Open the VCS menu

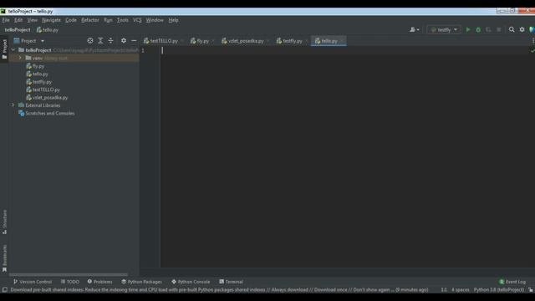137,20
